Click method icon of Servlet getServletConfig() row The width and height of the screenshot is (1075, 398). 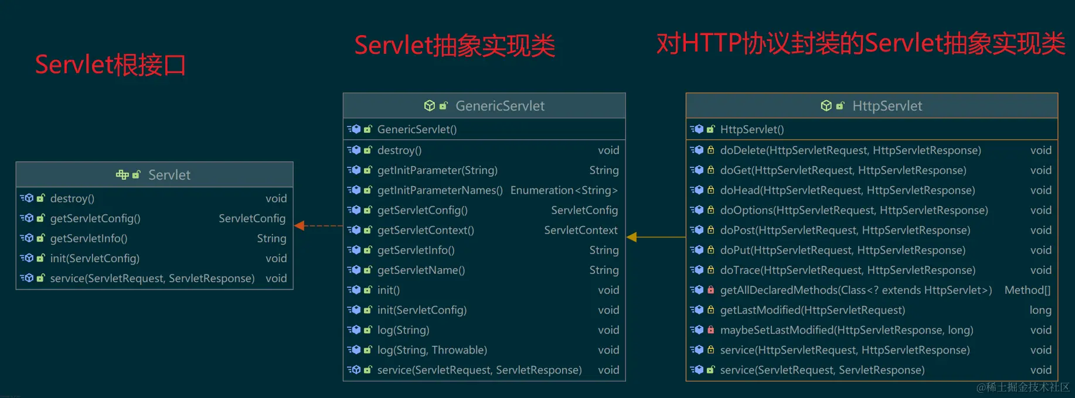click(27, 218)
